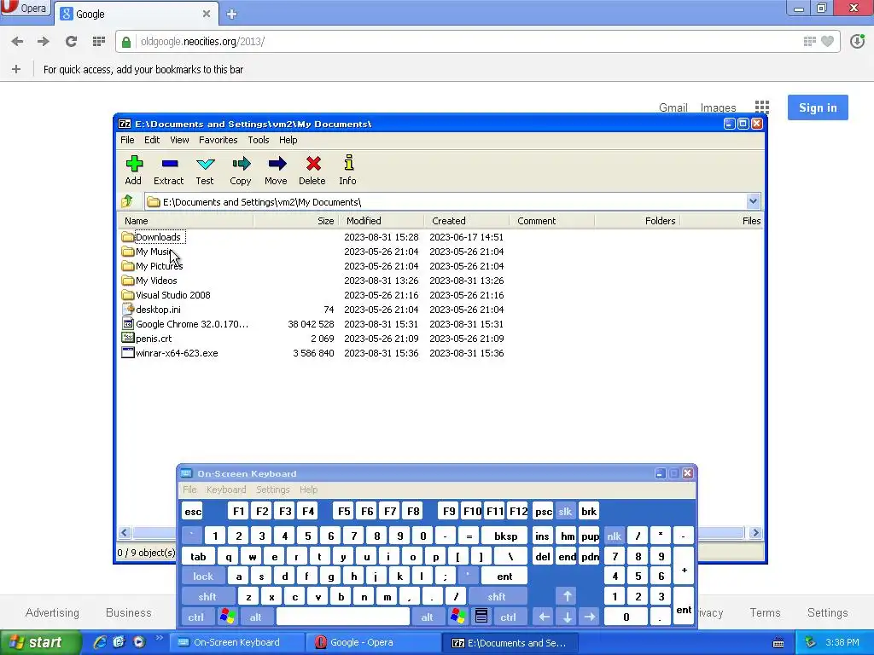The width and height of the screenshot is (874, 655).
Task: Open Opera Speed Dial grid icon
Action: click(x=99, y=41)
